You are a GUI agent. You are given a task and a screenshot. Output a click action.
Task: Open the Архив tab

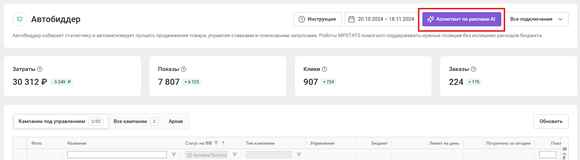click(176, 122)
